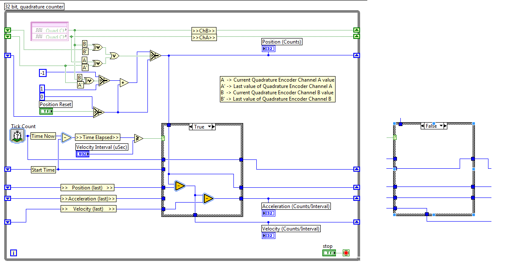This screenshot has width=516, height=266.
Task: Click the True case selector label
Action: (200, 126)
